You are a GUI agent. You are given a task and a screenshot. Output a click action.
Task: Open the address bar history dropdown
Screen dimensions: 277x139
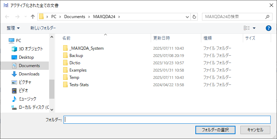pyautogui.click(x=187, y=17)
